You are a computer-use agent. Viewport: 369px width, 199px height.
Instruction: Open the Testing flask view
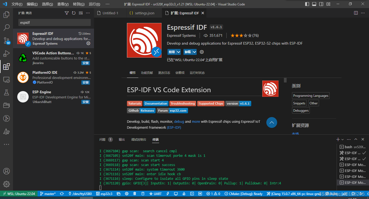click(x=6, y=92)
